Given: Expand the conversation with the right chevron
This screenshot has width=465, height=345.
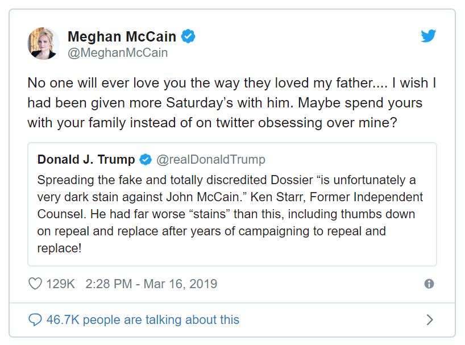Looking at the screenshot, I should pos(430,320).
